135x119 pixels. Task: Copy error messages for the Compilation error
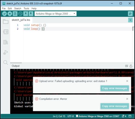click(x=114, y=106)
